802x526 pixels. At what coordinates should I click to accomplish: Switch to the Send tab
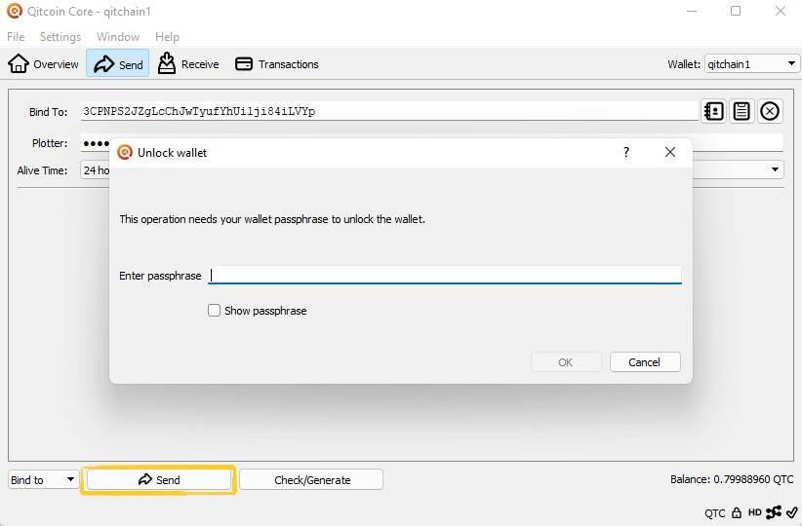[118, 64]
